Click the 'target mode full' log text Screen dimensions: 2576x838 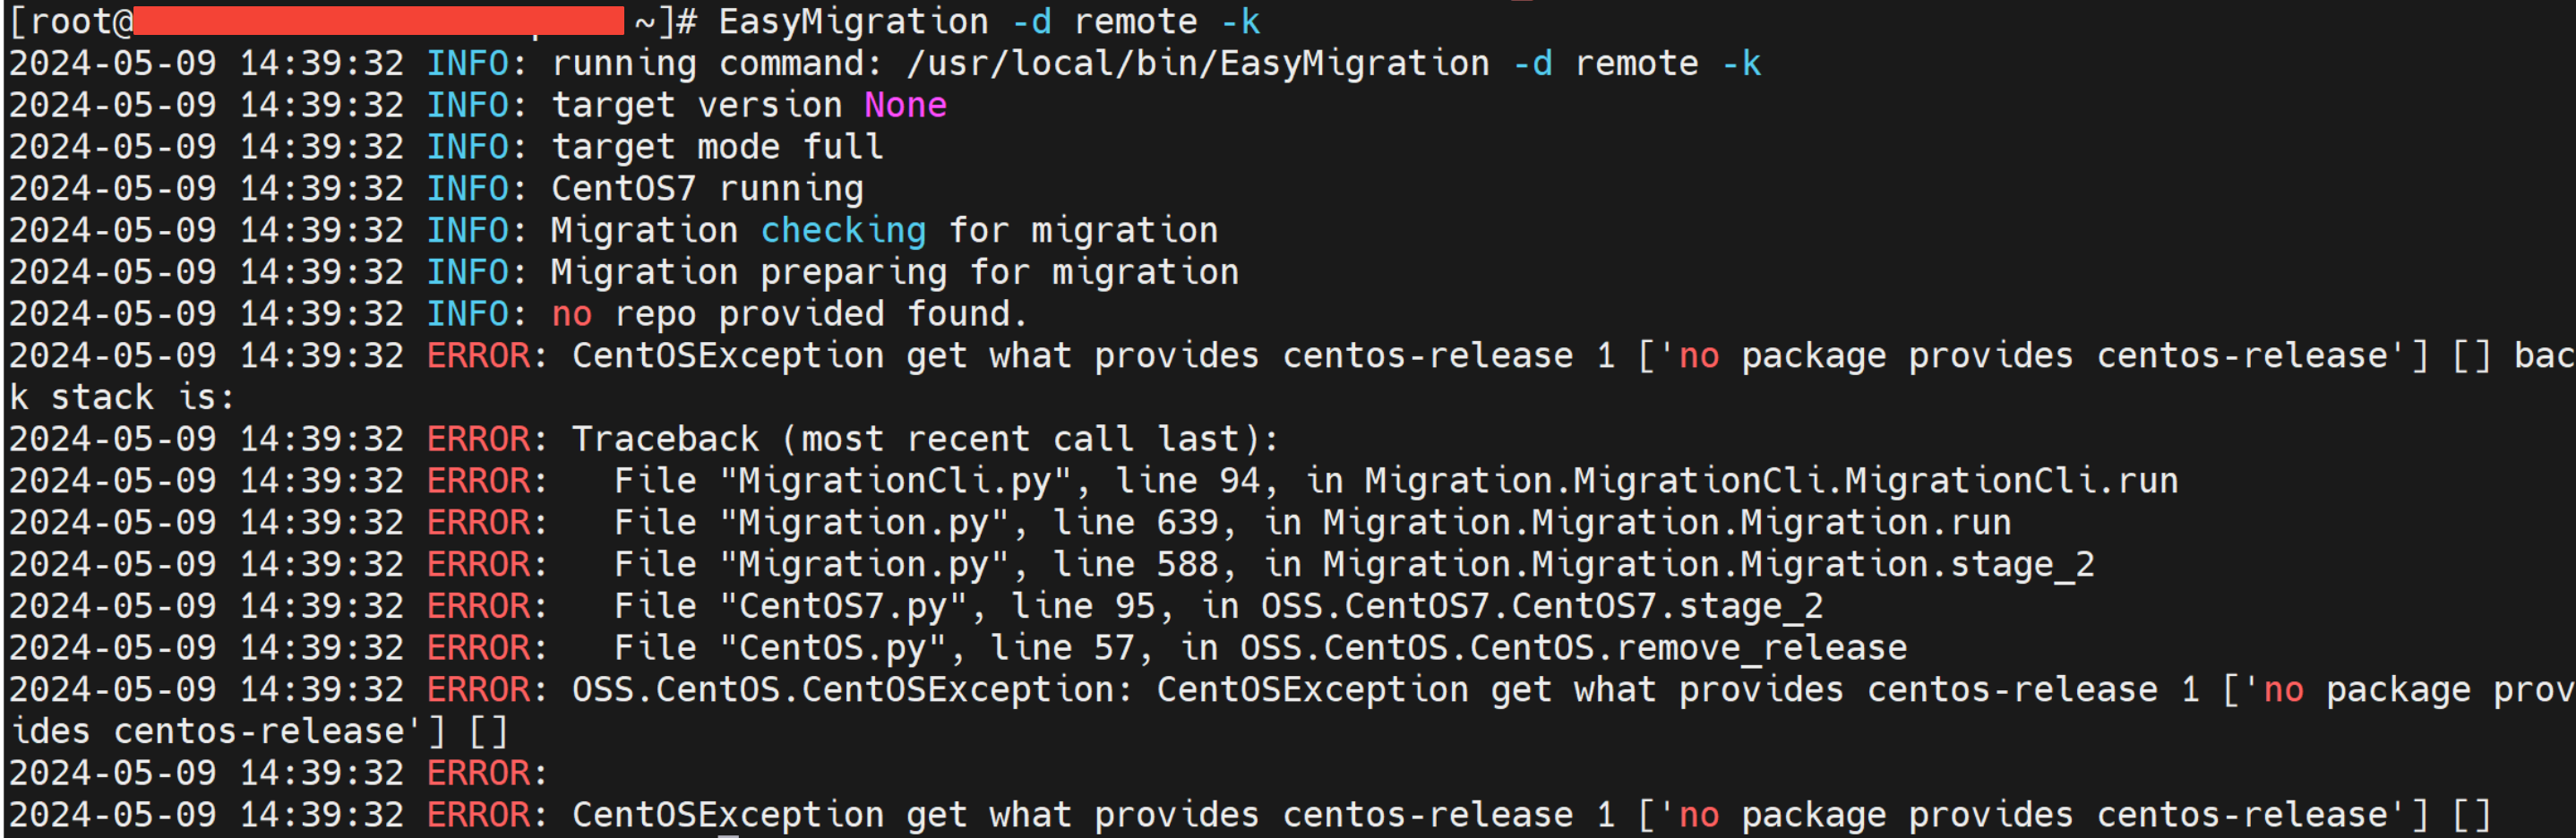(717, 147)
